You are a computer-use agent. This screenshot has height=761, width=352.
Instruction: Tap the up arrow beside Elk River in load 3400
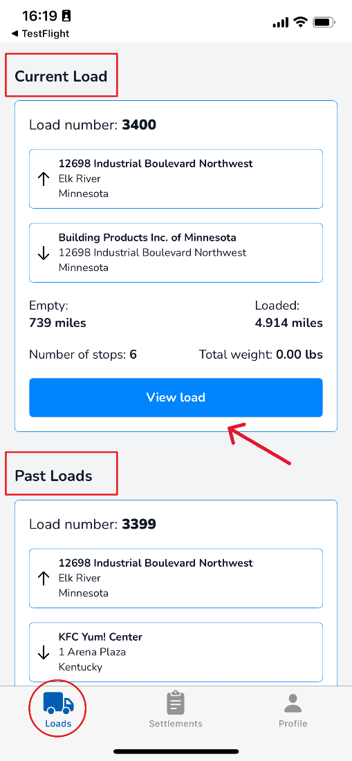44,178
